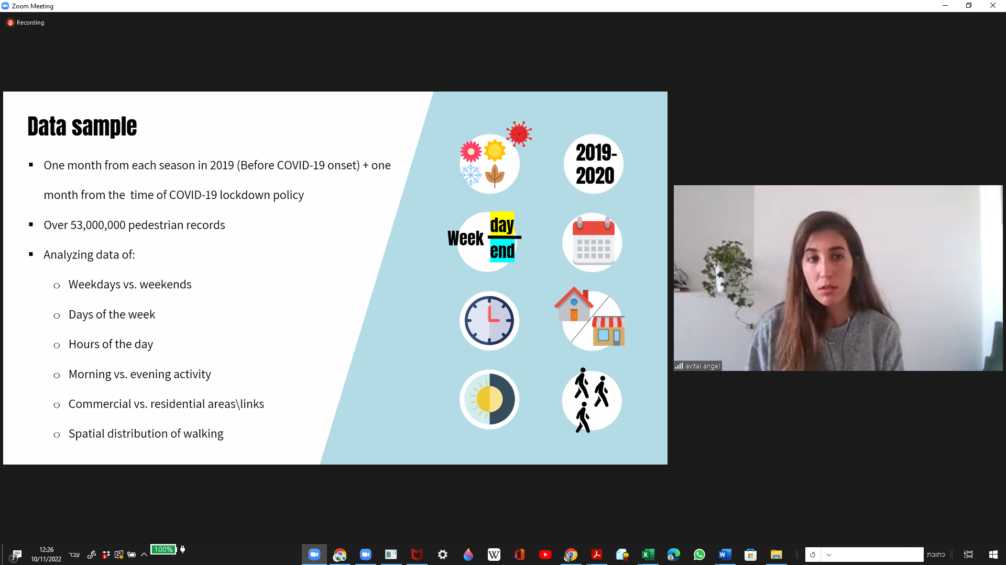
Task: Click the Microsoft Excel taskbar icon
Action: pos(648,555)
